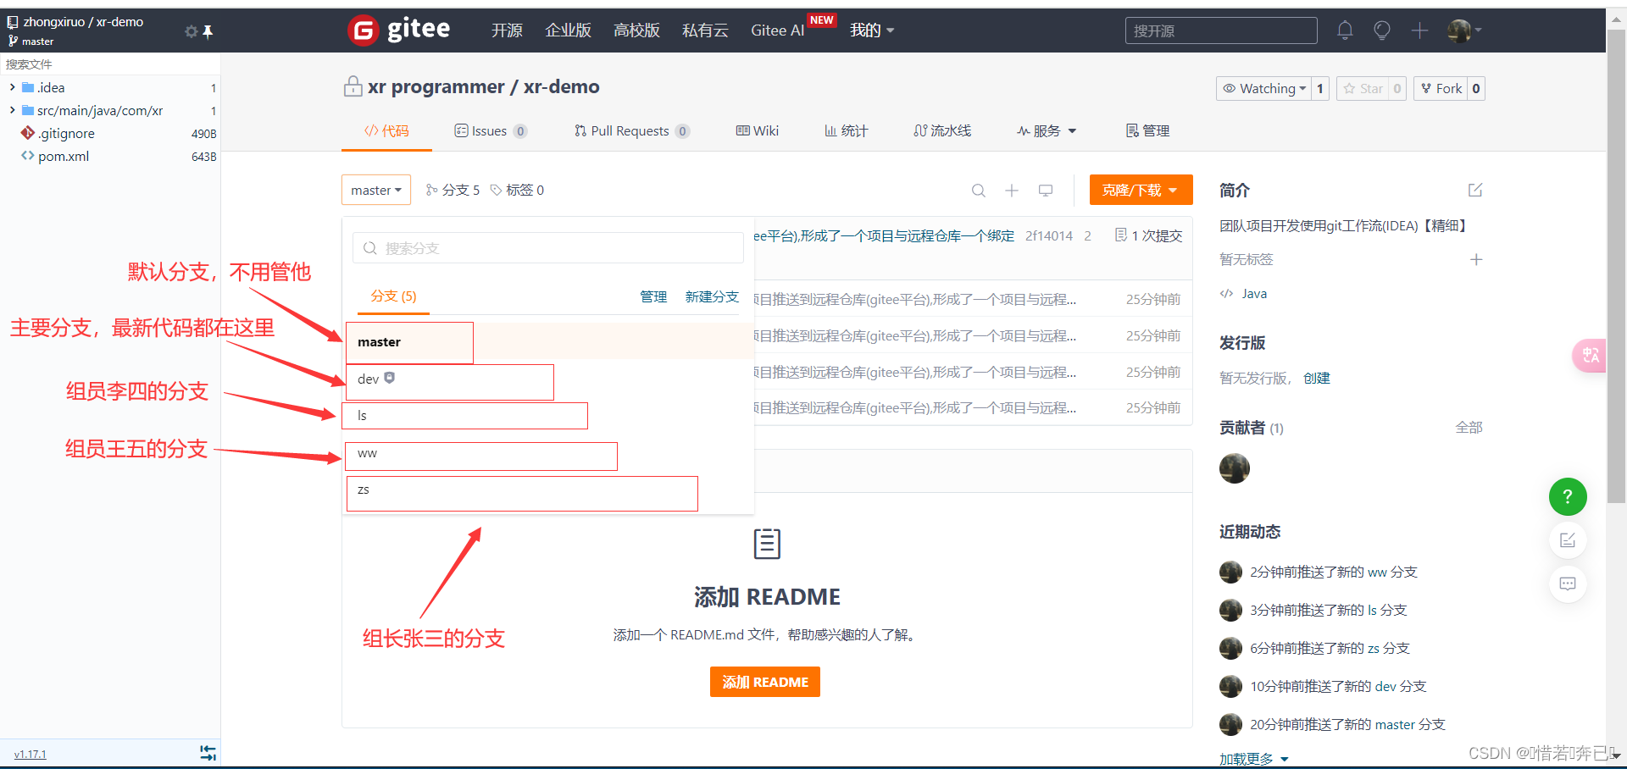This screenshot has height=769, width=1627.
Task: Open the Wiki tab
Action: coord(758,130)
